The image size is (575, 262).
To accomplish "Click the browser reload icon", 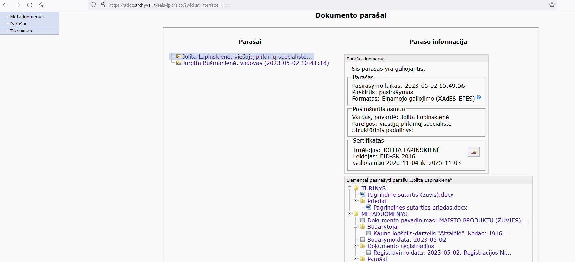I will pos(30,5).
